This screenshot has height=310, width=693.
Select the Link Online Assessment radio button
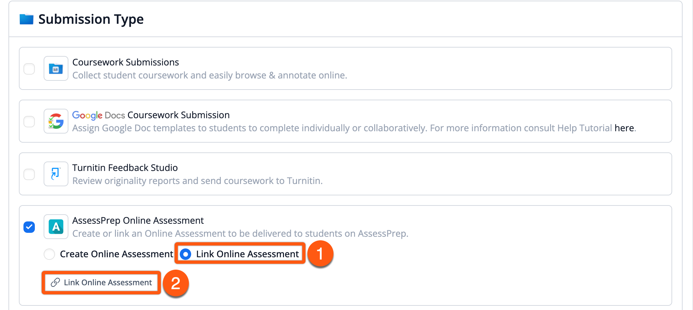(186, 254)
